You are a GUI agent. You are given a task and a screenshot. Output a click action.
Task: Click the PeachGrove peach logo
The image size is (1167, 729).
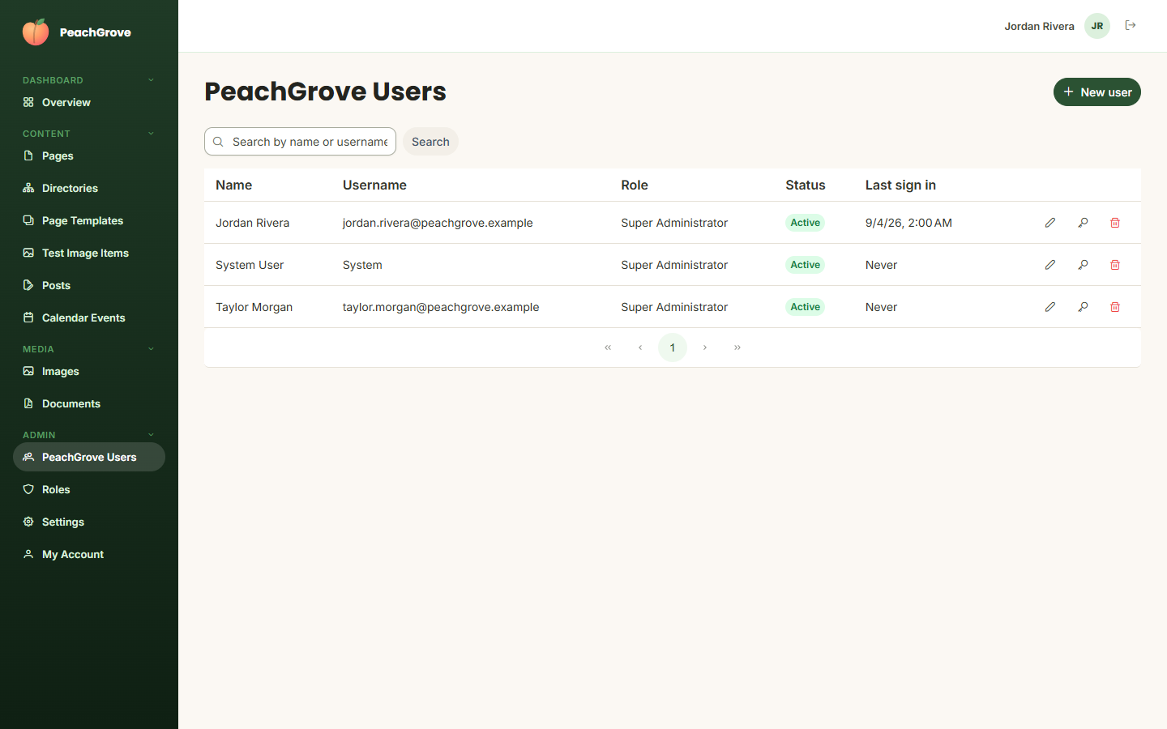(36, 32)
